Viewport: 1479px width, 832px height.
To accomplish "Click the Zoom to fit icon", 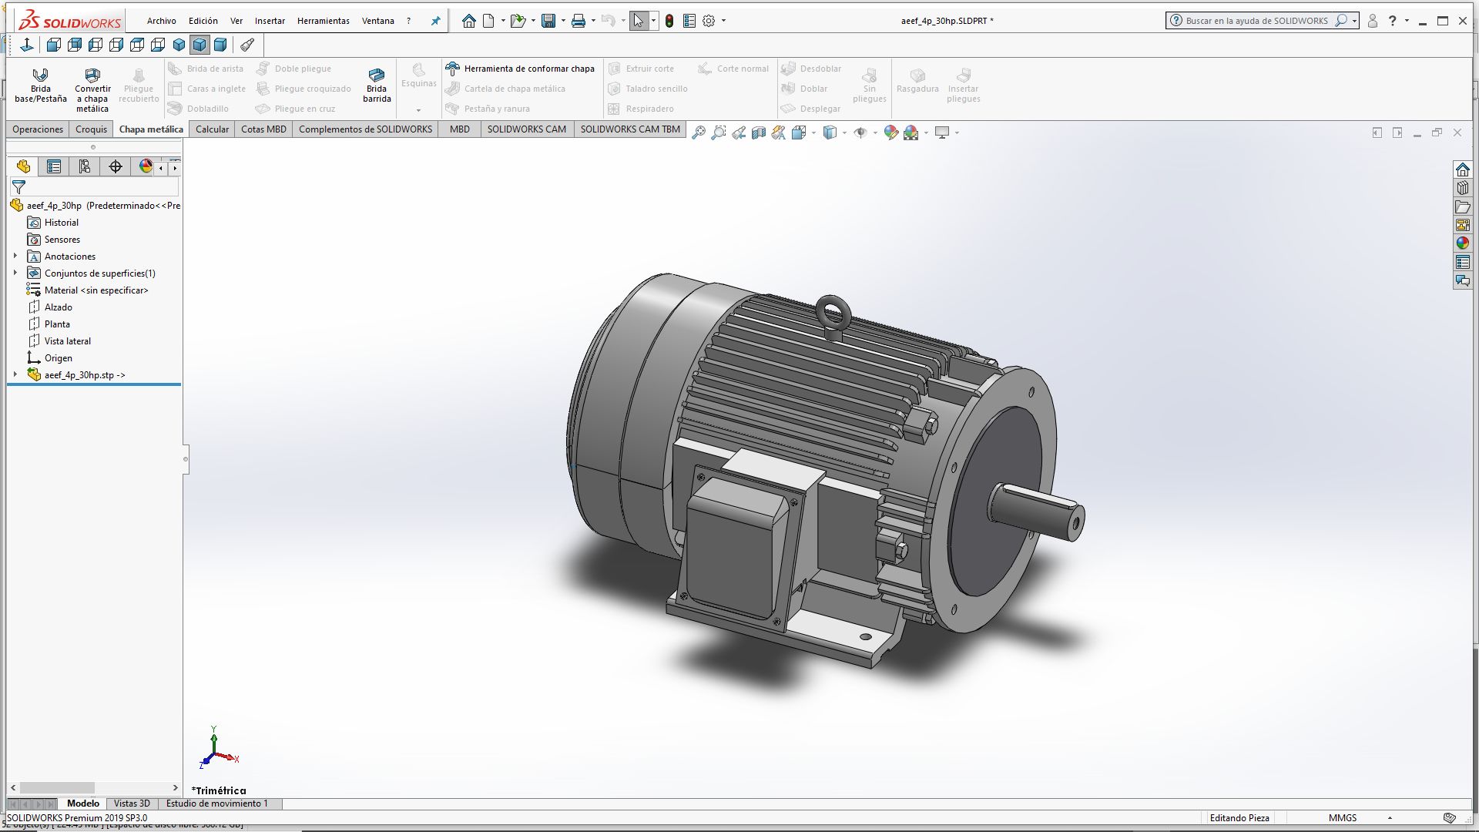I will click(698, 133).
